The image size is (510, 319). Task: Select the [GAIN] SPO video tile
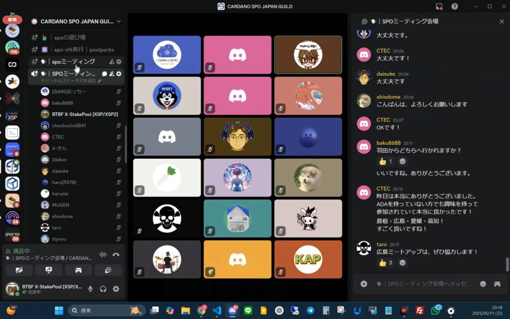coord(167,55)
